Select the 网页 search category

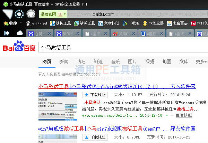[47, 61]
